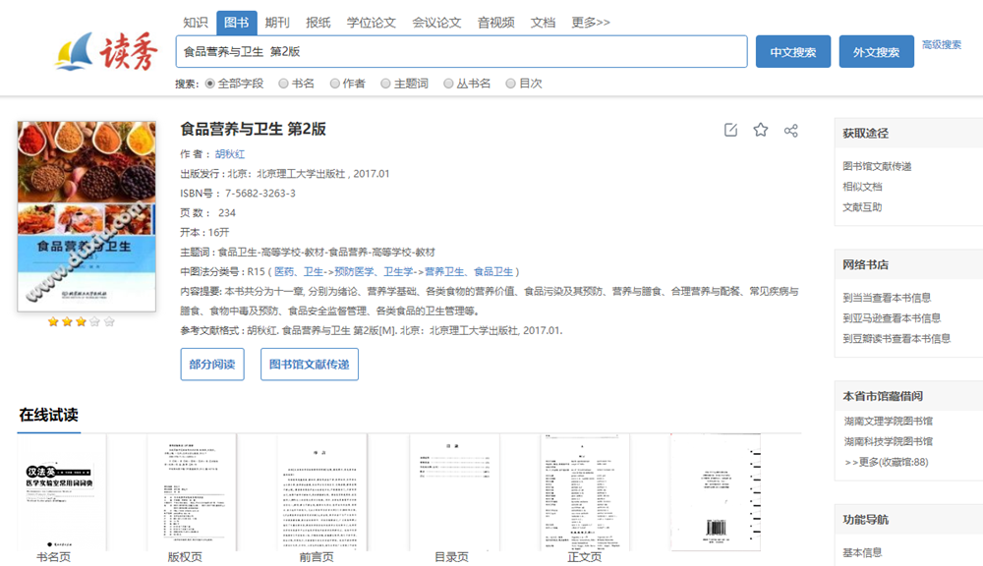Open 高级搜索 link

[x=942, y=44]
